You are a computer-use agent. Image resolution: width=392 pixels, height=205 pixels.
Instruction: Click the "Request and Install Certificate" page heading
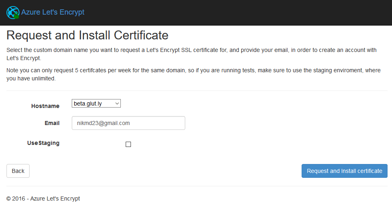pyautogui.click(x=88, y=35)
